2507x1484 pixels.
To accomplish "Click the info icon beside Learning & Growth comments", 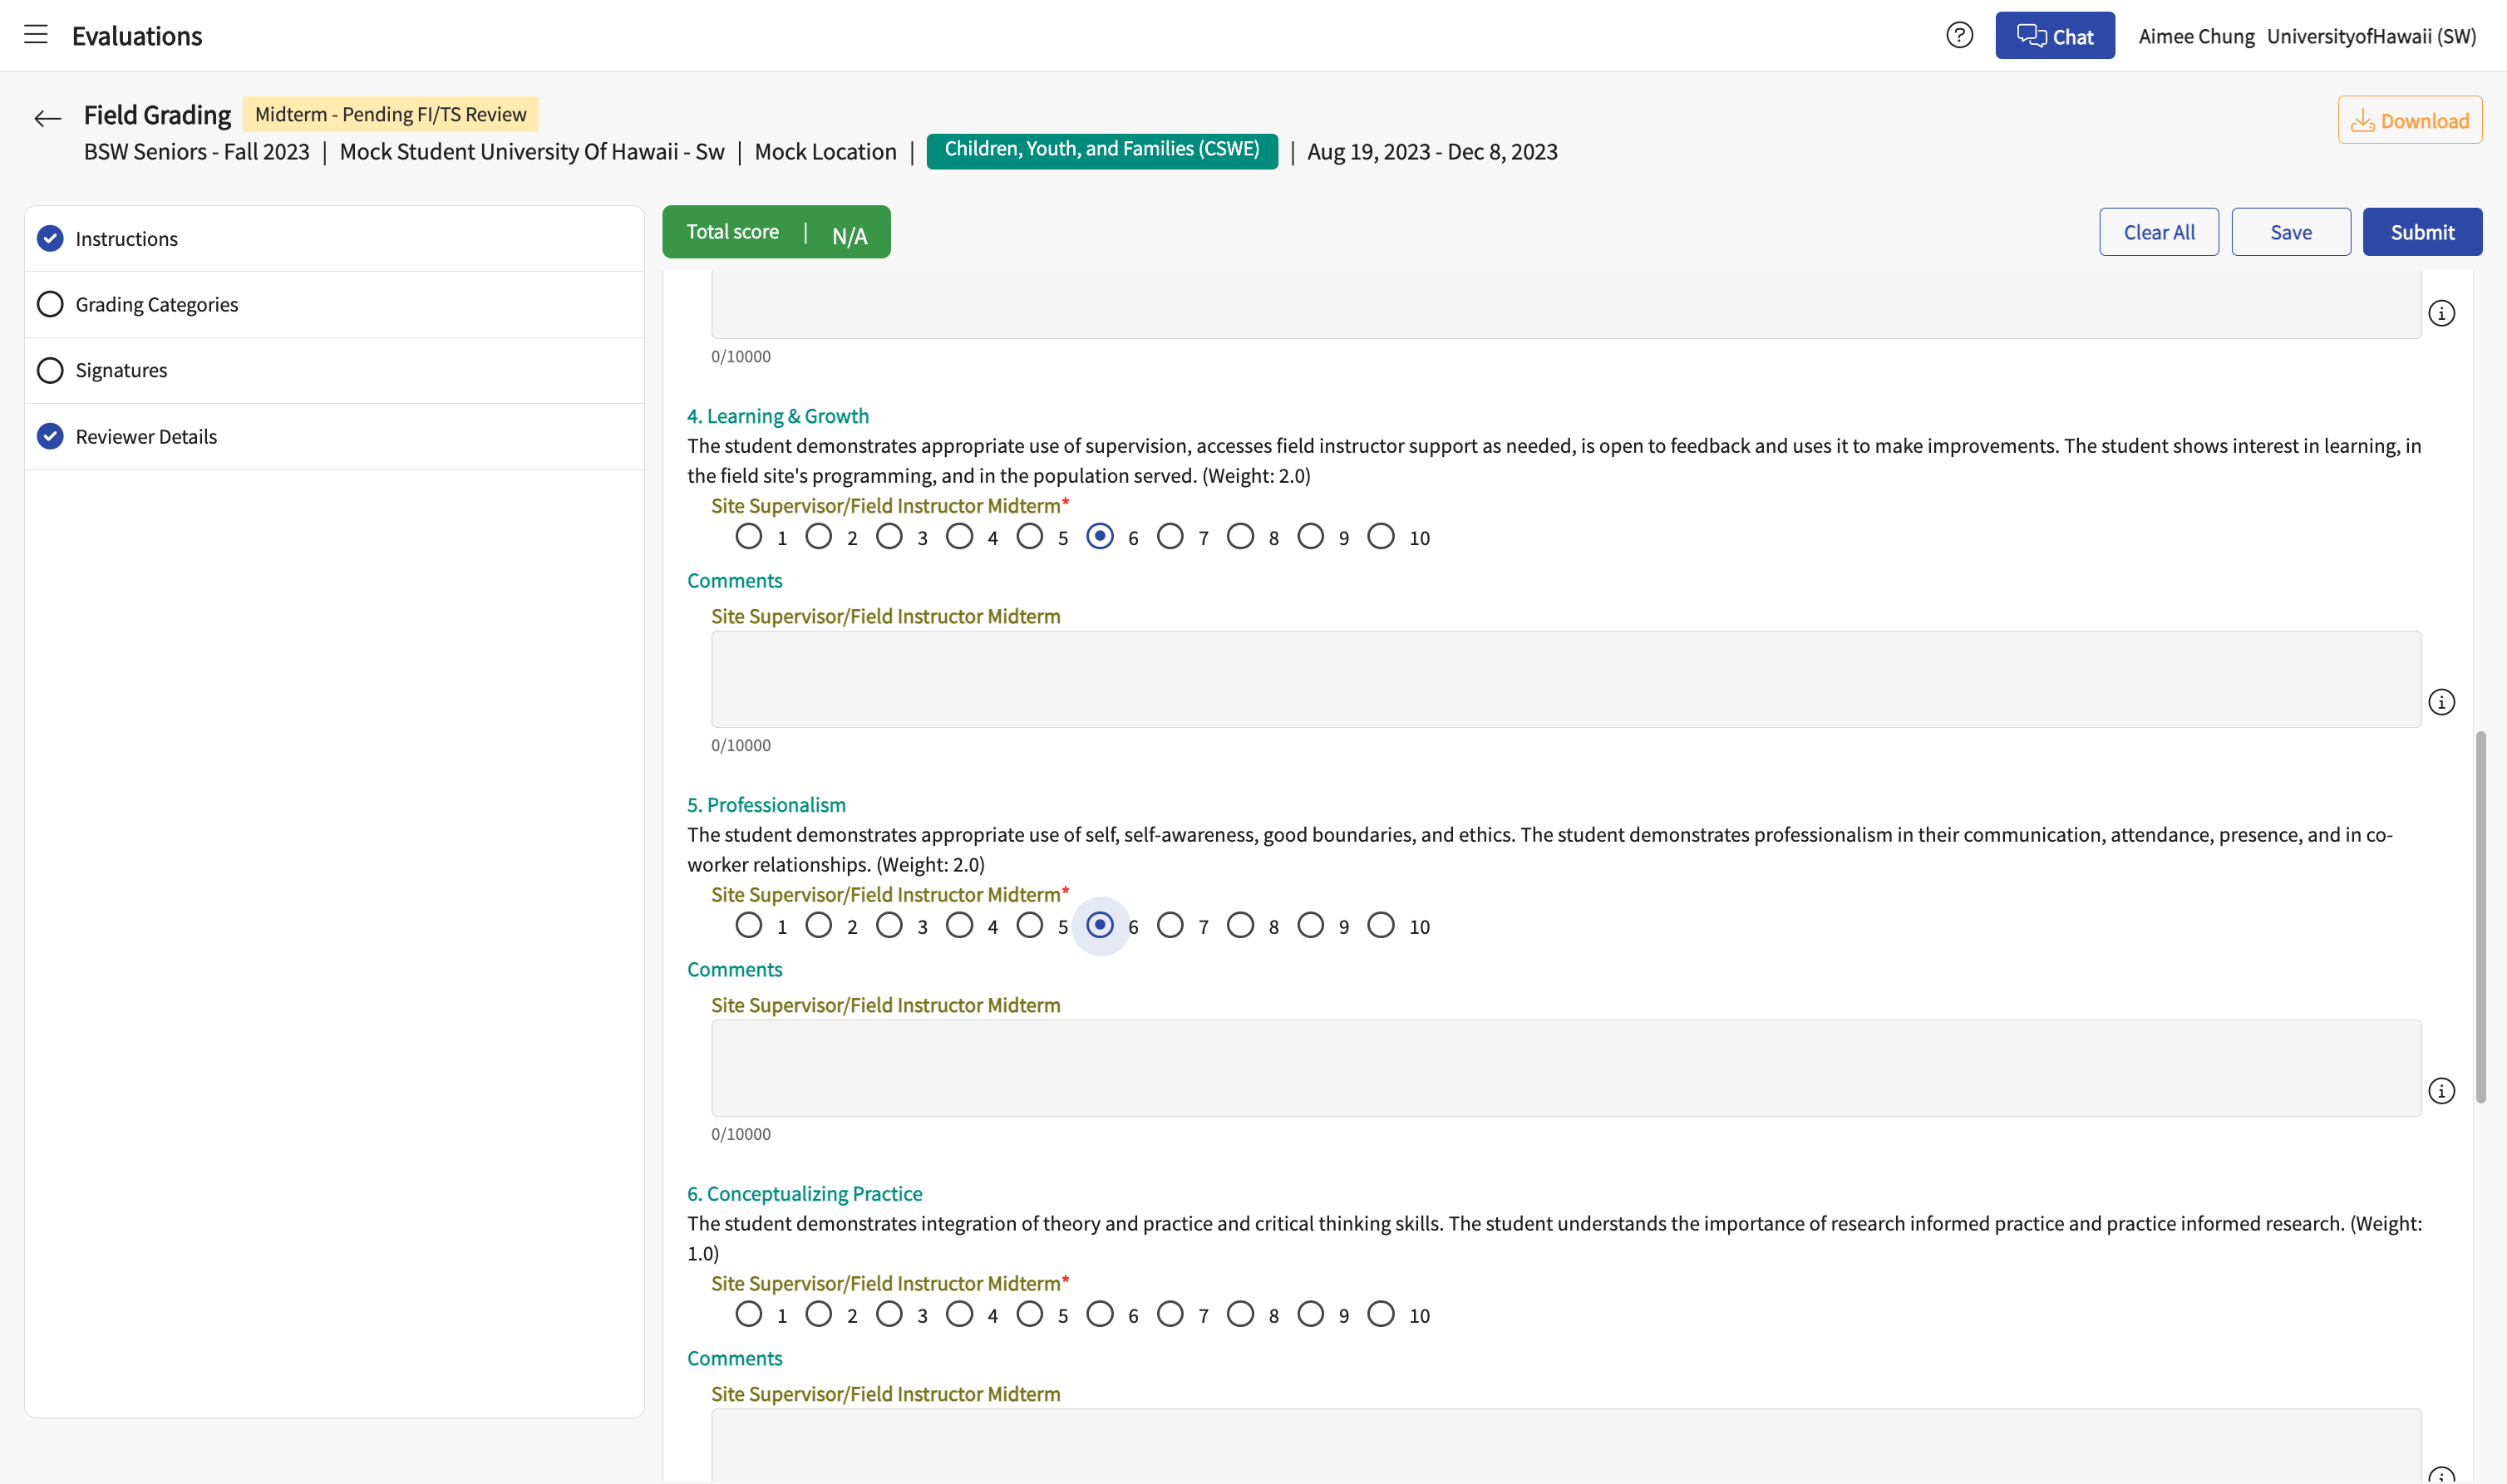I will (x=2441, y=702).
